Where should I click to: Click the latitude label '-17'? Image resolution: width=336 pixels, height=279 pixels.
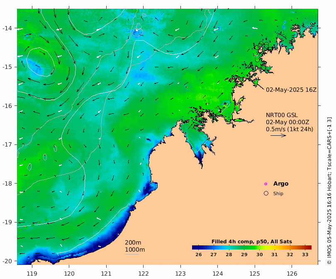pyautogui.click(x=7, y=144)
